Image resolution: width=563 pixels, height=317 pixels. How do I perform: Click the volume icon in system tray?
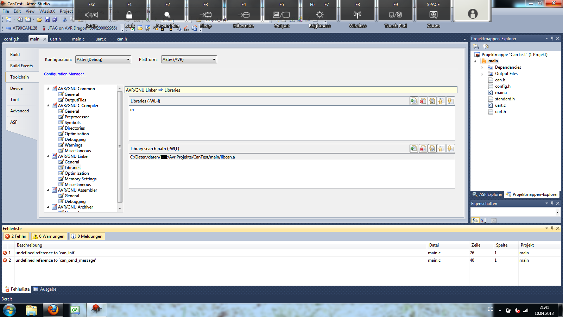[517, 310]
